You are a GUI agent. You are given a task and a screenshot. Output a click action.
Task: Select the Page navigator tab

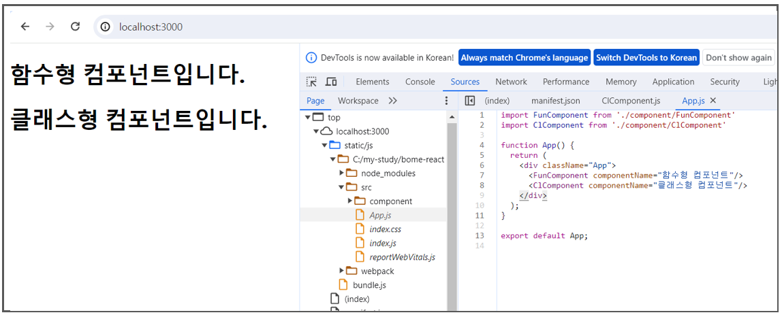[x=315, y=101]
